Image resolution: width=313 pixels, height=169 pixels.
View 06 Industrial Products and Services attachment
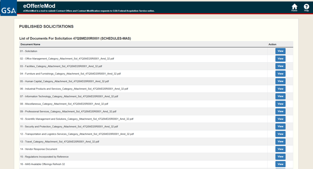click(x=280, y=89)
